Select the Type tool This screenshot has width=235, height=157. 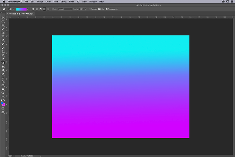coord(3,78)
